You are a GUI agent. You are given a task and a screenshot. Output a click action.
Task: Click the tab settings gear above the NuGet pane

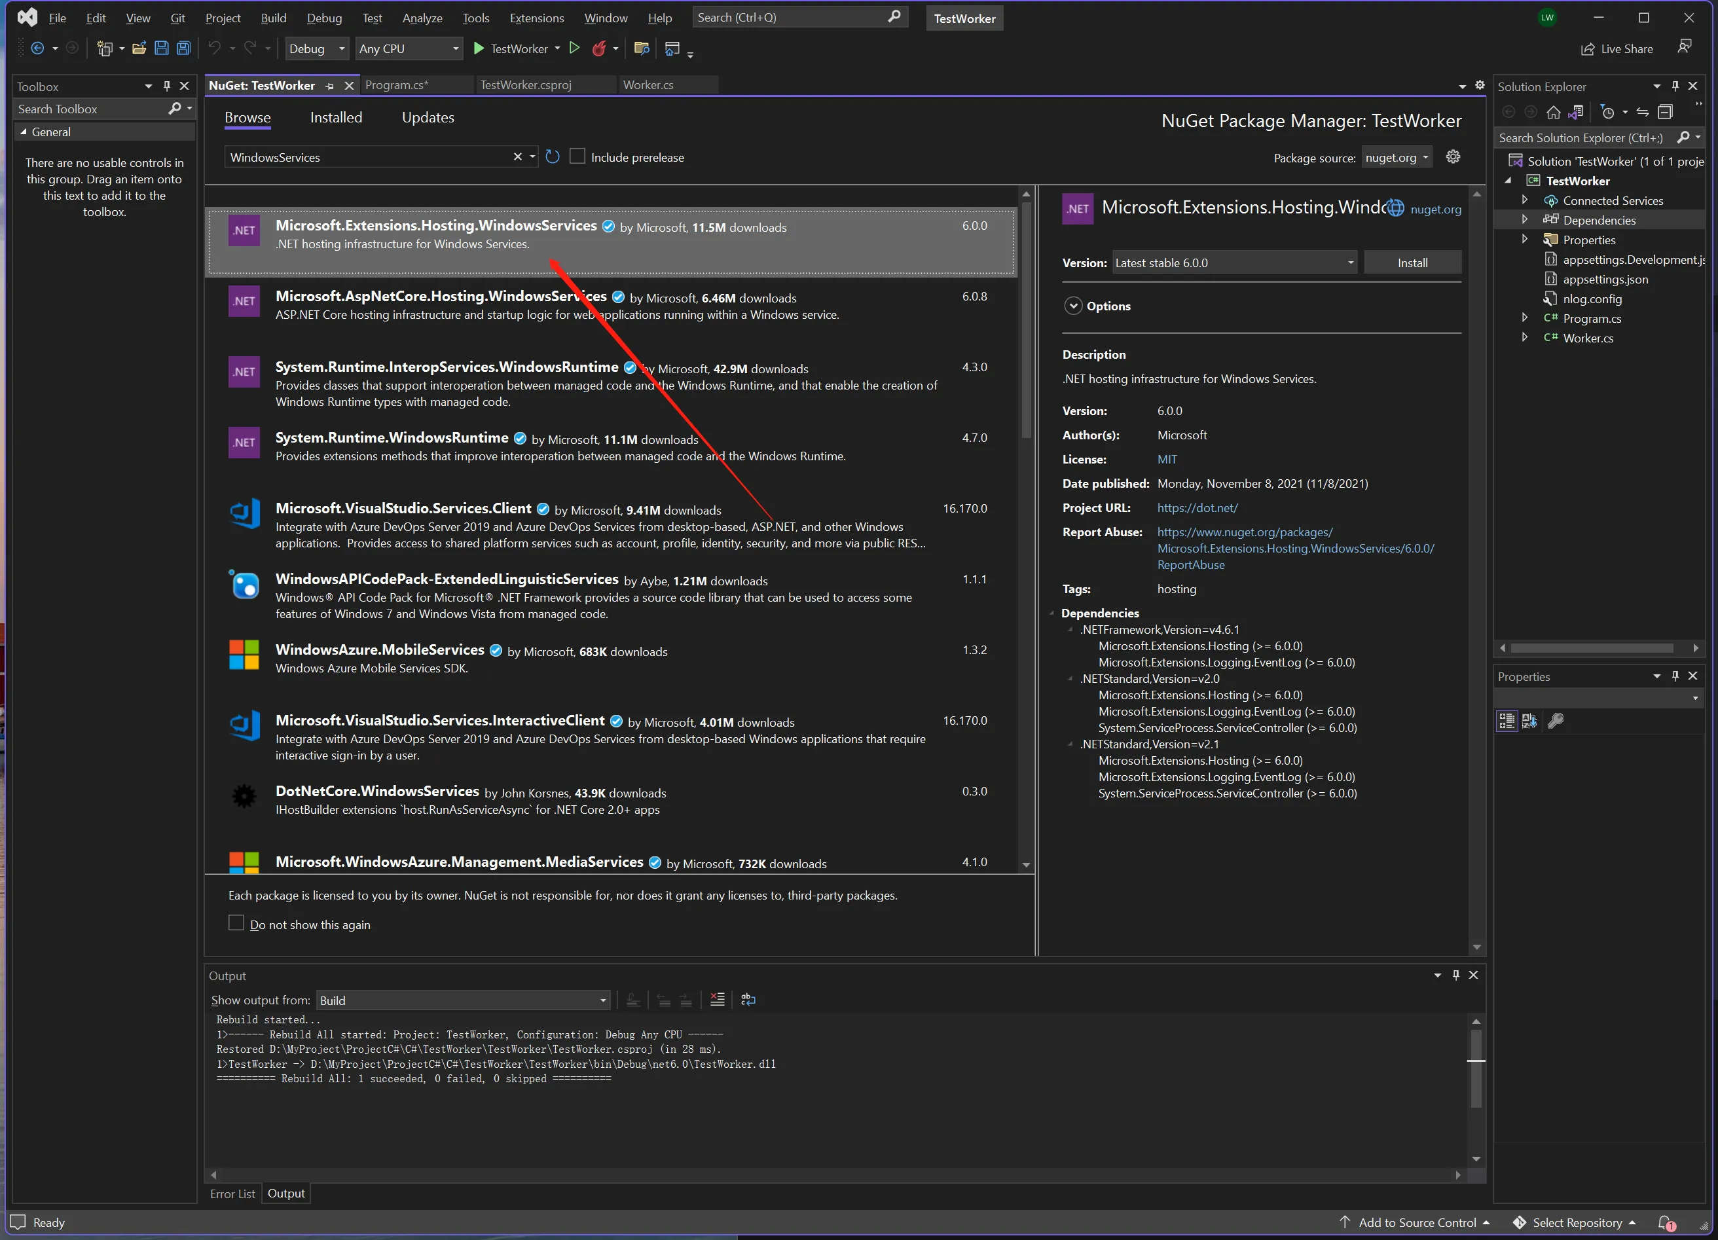(x=1480, y=85)
